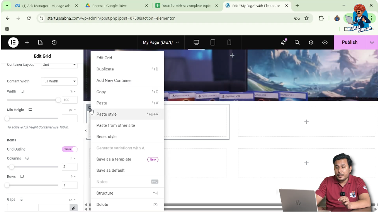Click the Preview Changes eye icon
The image size is (379, 212).
point(325,43)
